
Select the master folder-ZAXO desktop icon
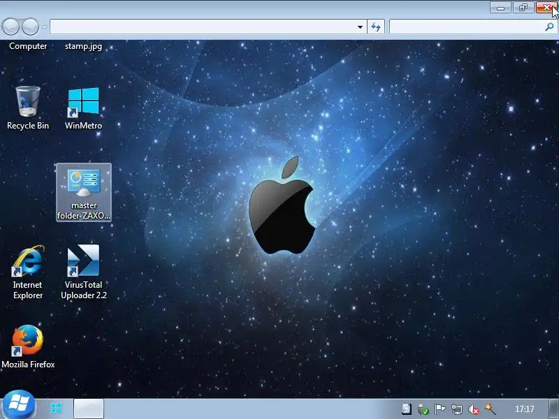[84, 193]
